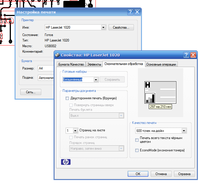This screenshot has height=192, width=209.
Task: Click the Сохранить button
Action: pyautogui.click(x=112, y=80)
